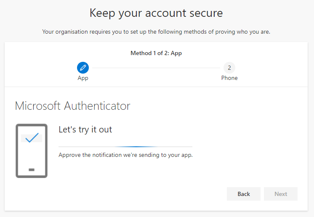Click the Phone step label
314x217 pixels.
click(x=229, y=78)
